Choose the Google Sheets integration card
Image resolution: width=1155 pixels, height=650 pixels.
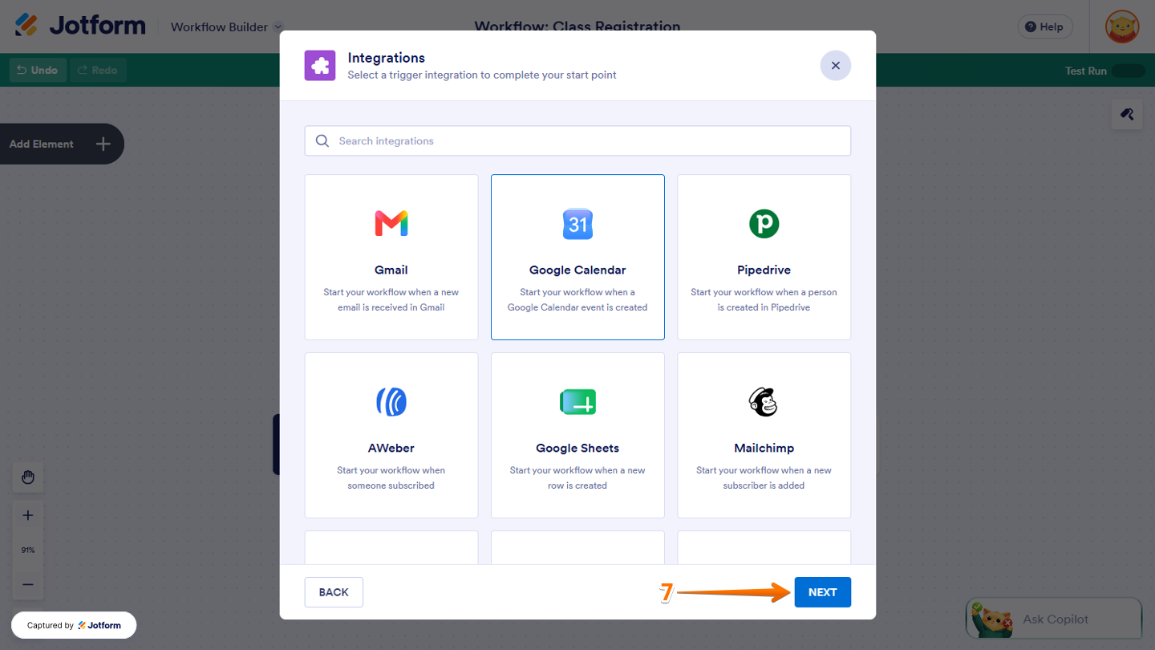coord(577,435)
